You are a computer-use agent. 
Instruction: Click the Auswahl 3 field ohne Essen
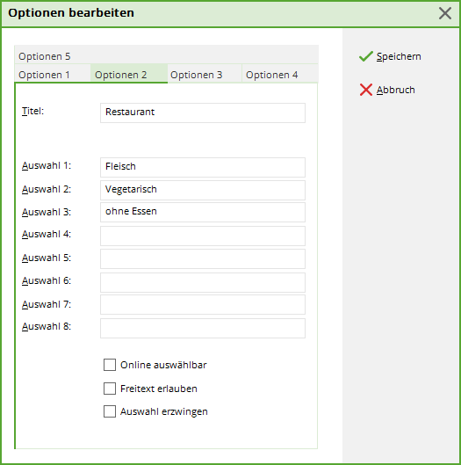(x=203, y=212)
